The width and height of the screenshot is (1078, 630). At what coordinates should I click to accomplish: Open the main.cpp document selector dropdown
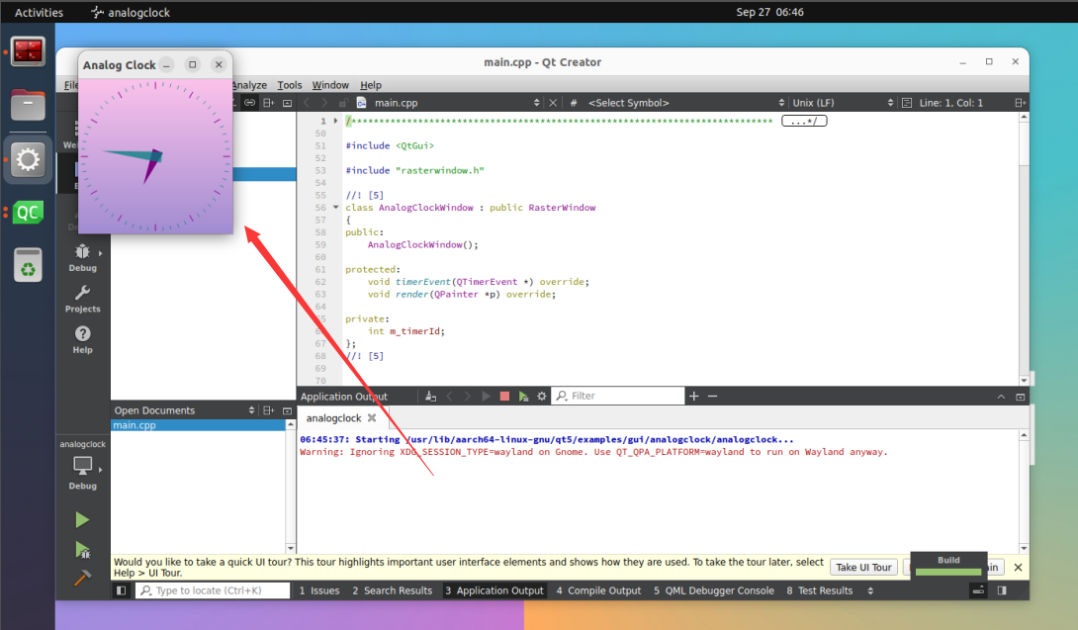pos(537,103)
